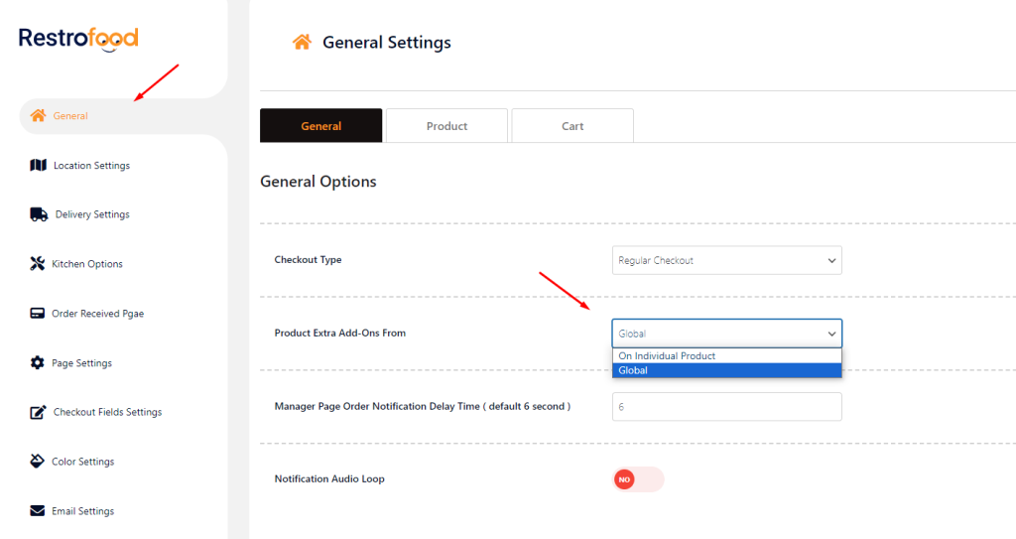Open Kitchen Options in the sidebar

tap(87, 264)
